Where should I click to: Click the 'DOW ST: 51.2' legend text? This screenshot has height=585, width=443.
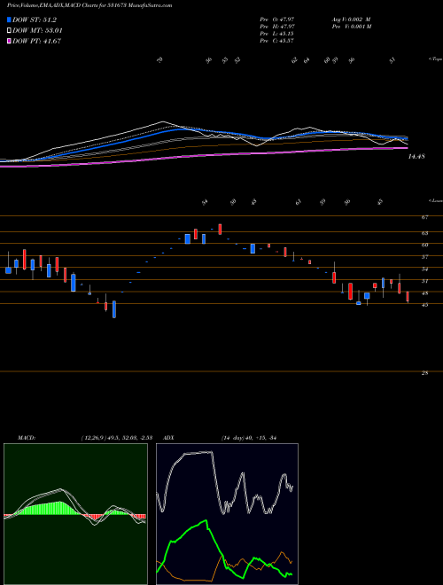click(x=35, y=19)
